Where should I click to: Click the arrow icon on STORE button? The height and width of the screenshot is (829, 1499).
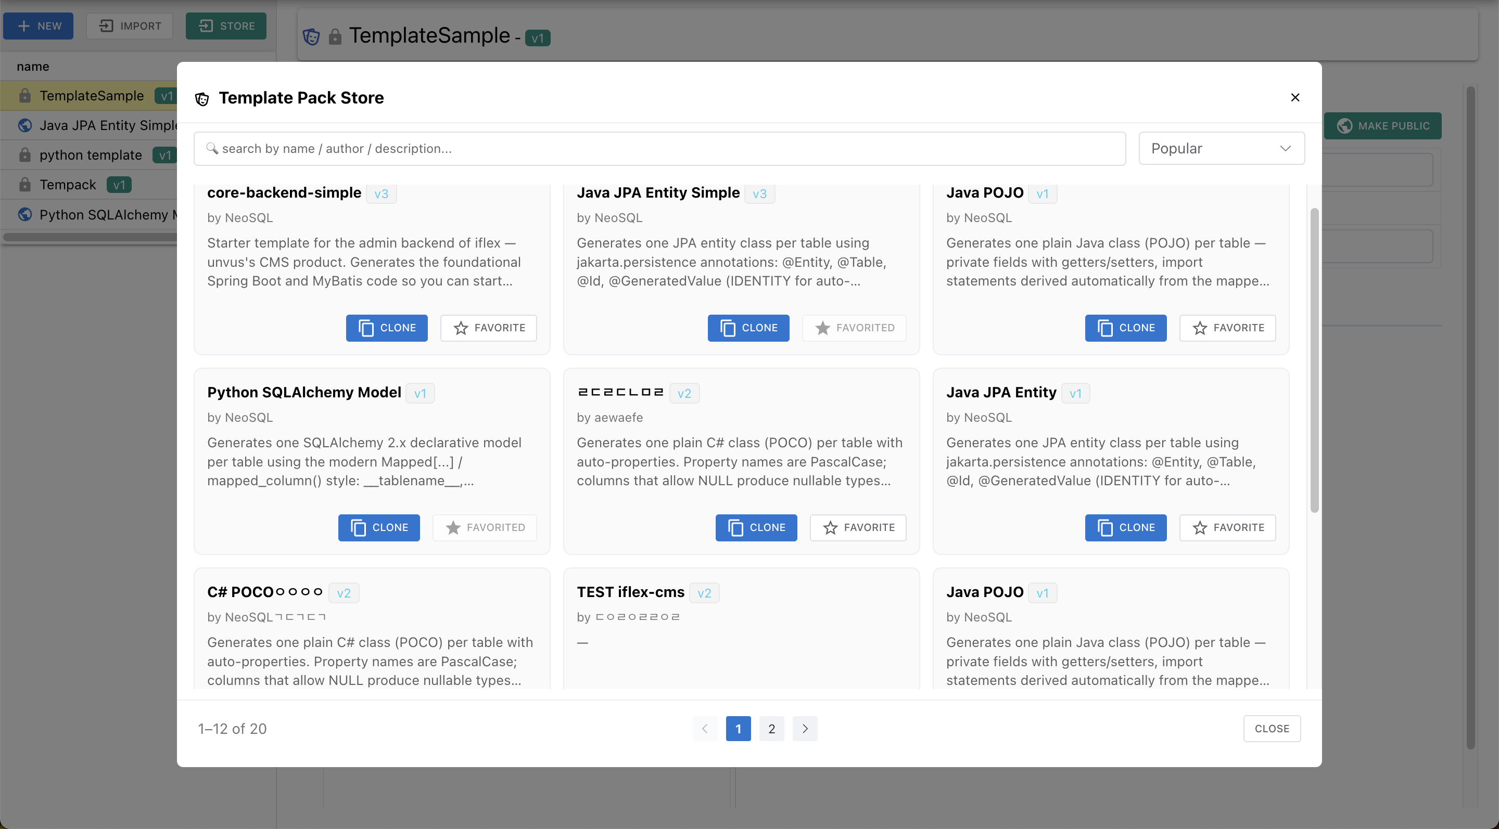pos(206,25)
